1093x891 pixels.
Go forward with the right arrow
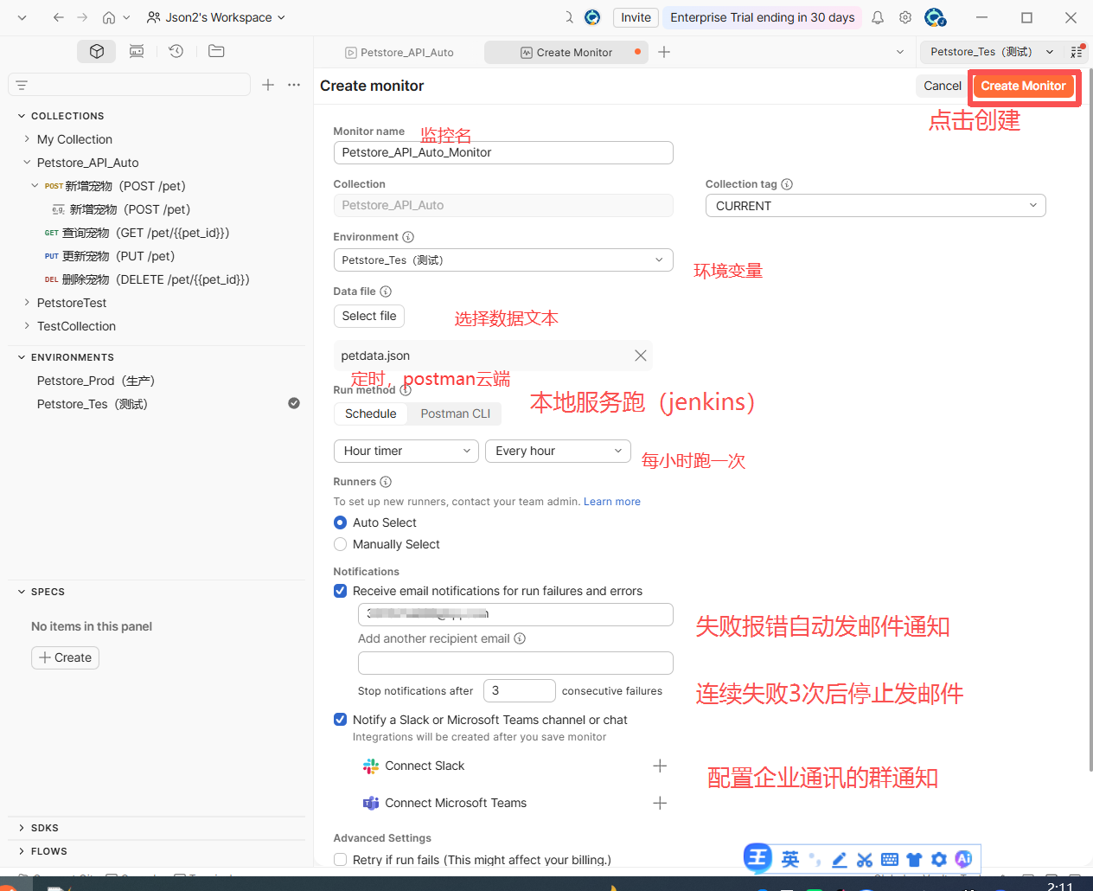(82, 17)
